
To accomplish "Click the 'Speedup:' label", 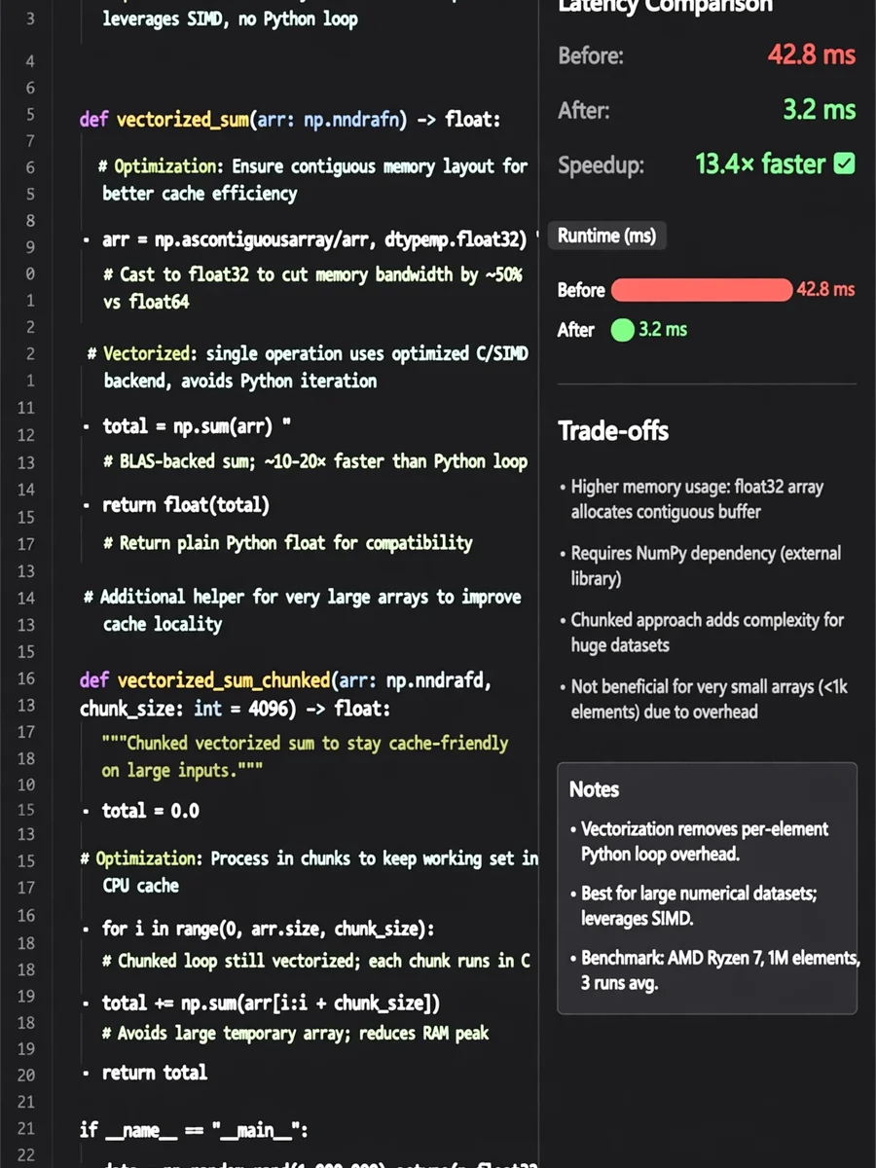I will (601, 165).
